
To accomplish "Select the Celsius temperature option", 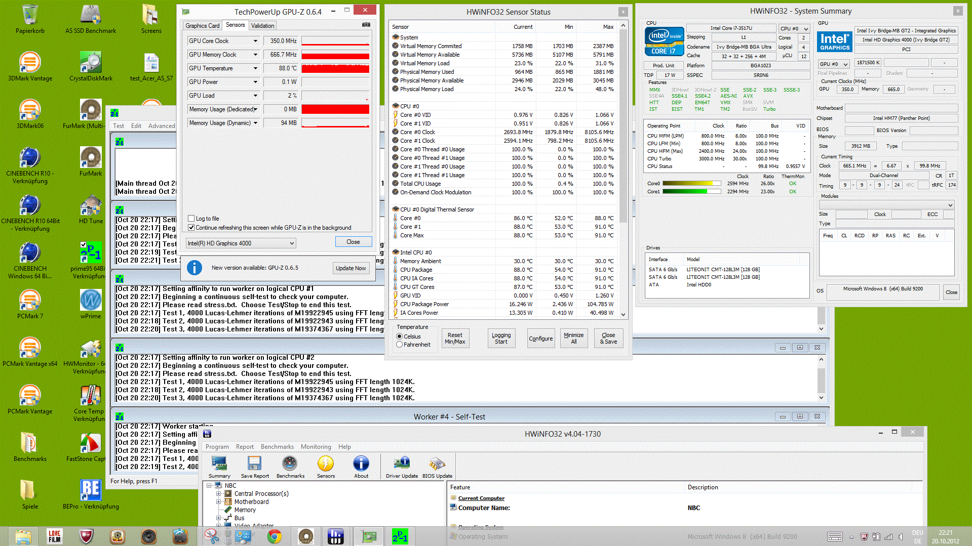I will point(400,337).
